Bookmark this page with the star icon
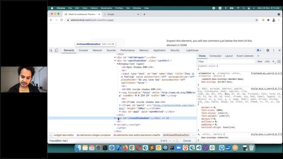Viewport: 283px width, 159px height. (256, 20)
